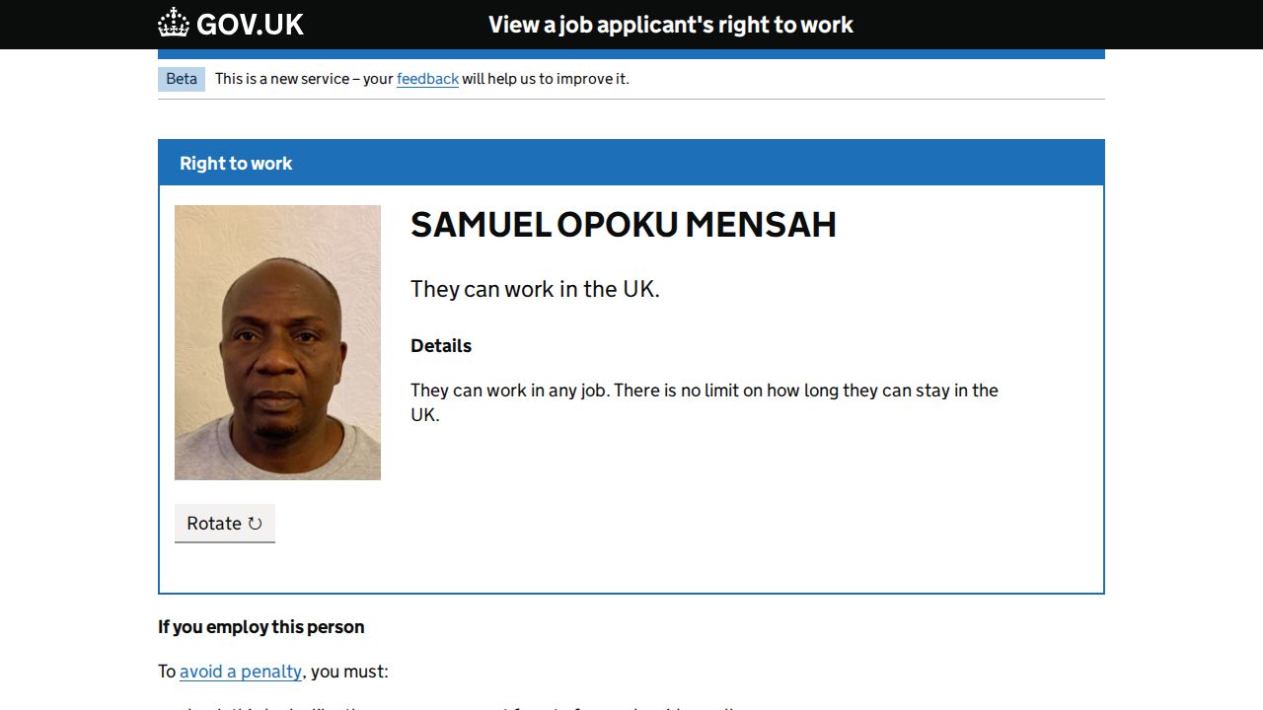Click the "This is a new service" banner text
The width and height of the screenshot is (1263, 710).
pos(304,79)
